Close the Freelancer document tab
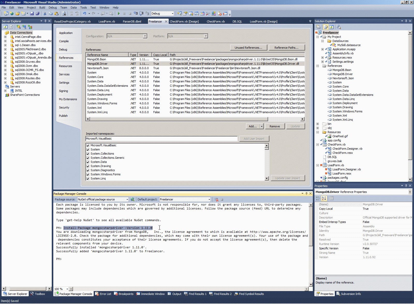 (166, 21)
